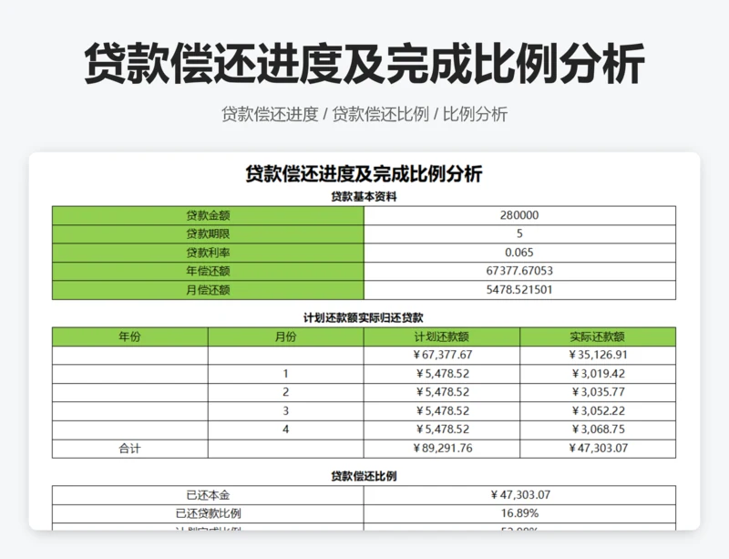Image resolution: width=729 pixels, height=559 pixels.
Task: Click the 计划还款额 column header
Action: pos(442,336)
